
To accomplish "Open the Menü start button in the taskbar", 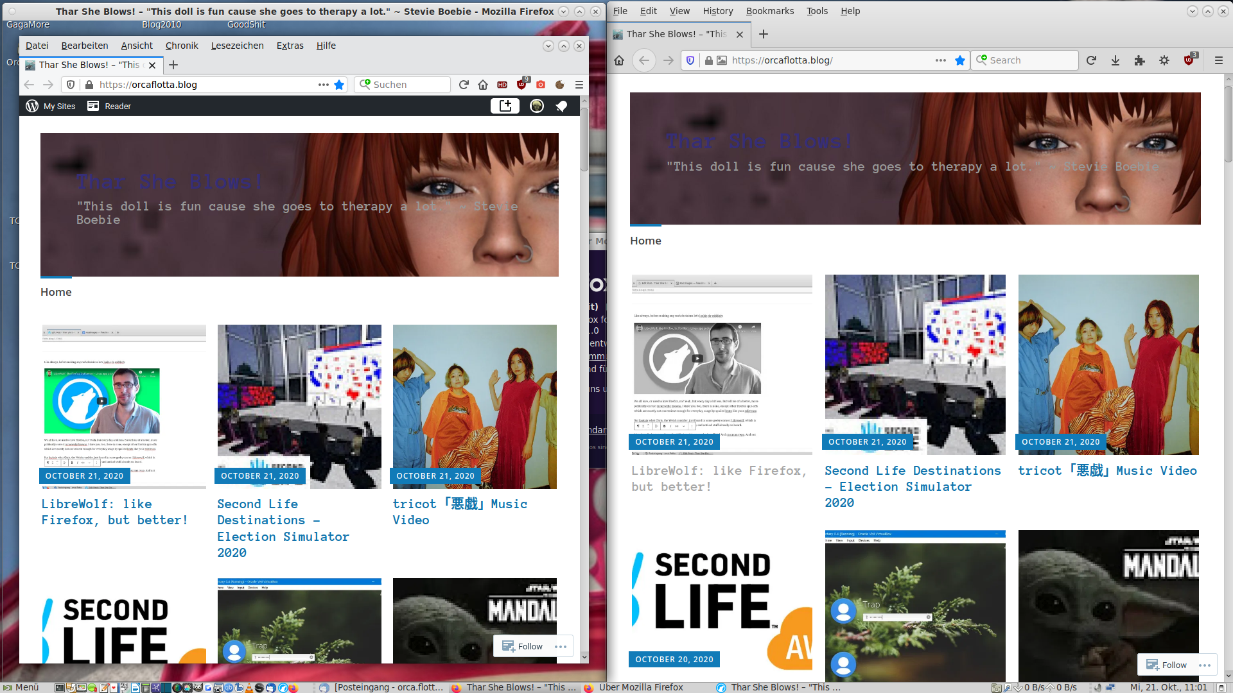I will pos(21,687).
